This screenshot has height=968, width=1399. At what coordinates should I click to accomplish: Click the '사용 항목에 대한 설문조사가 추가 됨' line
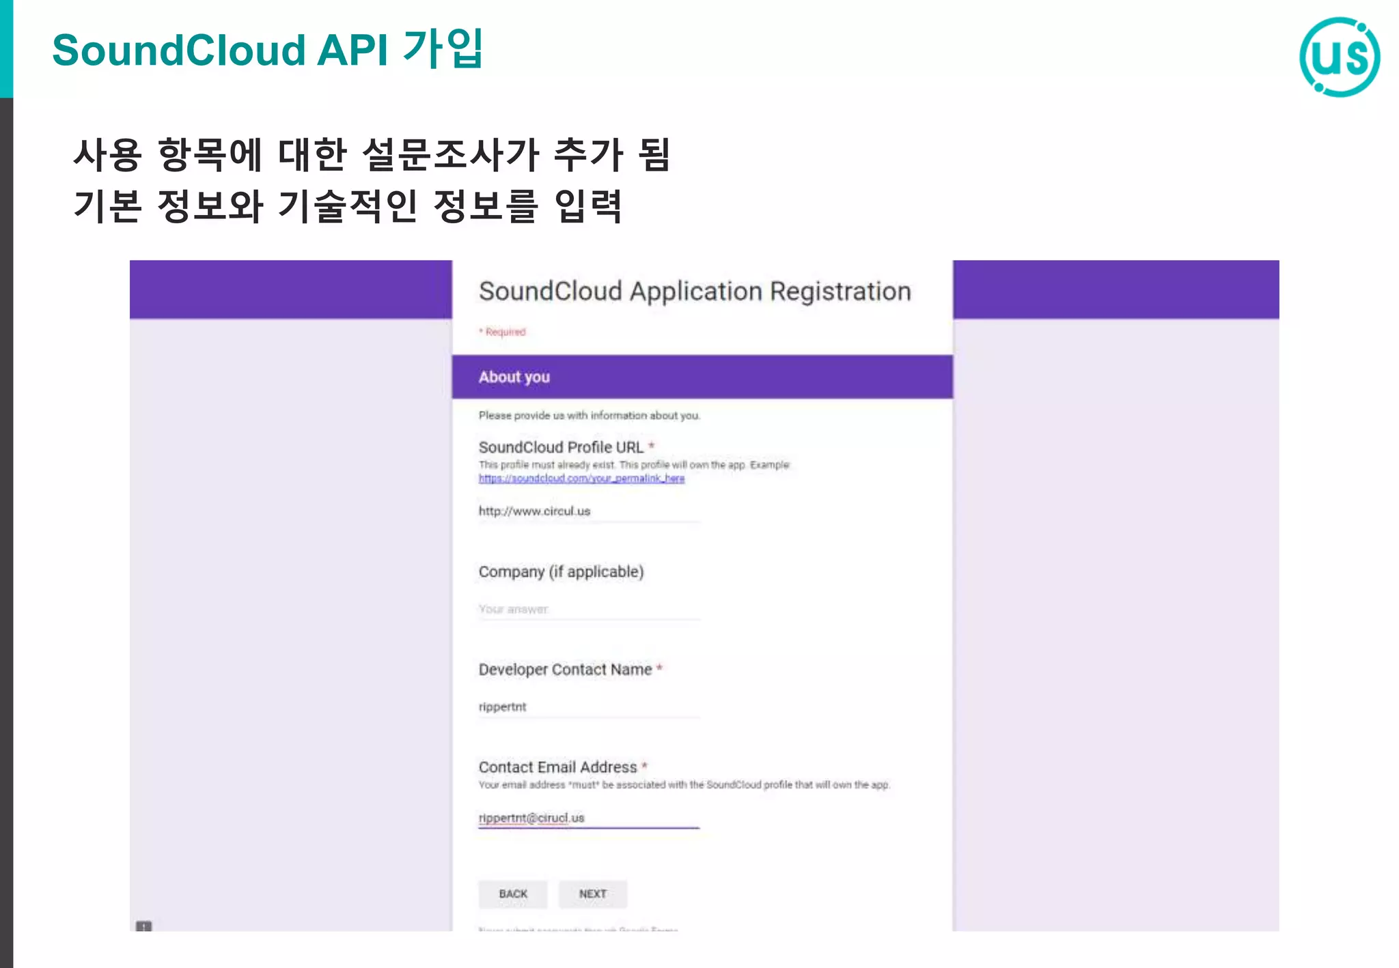point(372,154)
